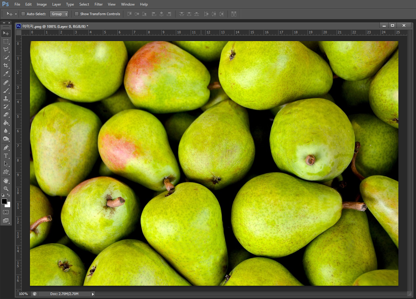
Task: Select the Clone Stamp tool
Action: (x=6, y=99)
